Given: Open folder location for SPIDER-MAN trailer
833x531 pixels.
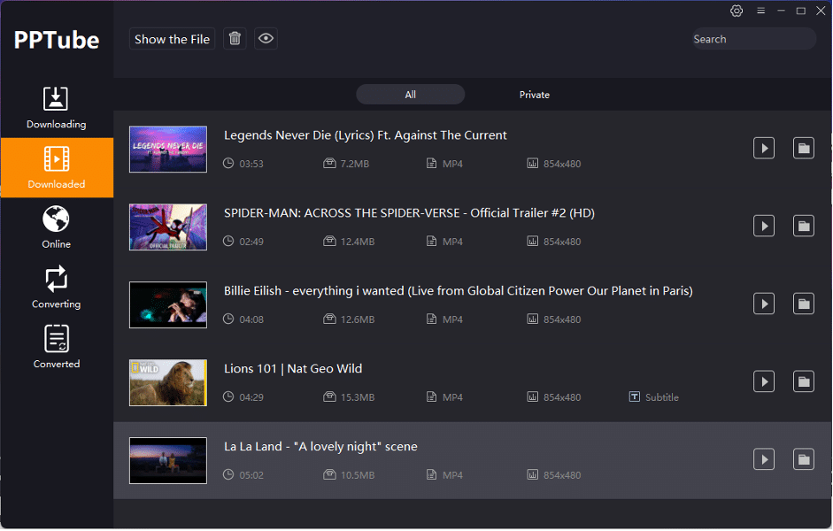Looking at the screenshot, I should [x=803, y=226].
